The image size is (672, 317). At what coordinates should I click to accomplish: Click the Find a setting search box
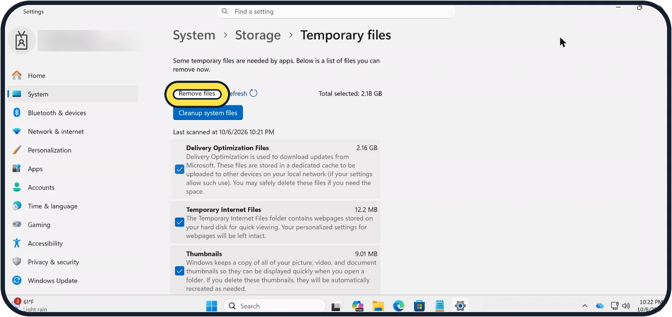coord(336,12)
